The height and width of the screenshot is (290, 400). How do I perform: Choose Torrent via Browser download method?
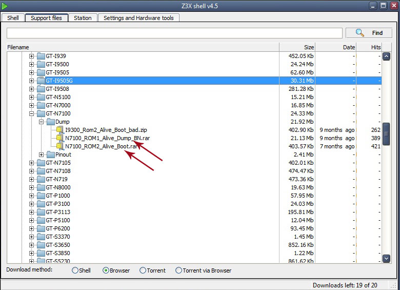coord(178,270)
